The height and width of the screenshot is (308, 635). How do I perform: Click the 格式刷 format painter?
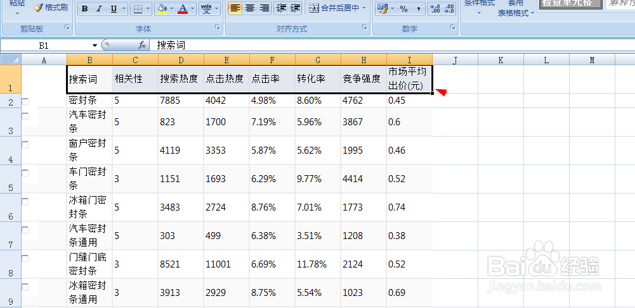[x=51, y=8]
